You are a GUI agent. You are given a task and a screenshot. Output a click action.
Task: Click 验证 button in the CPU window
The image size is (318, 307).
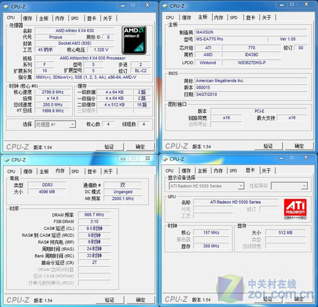tap(109, 146)
